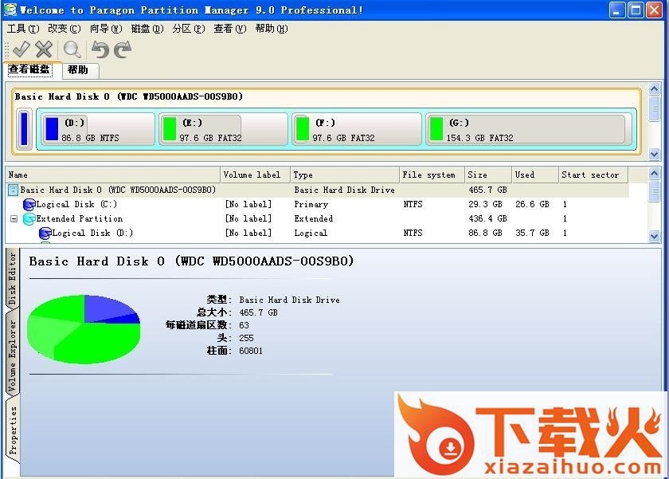This screenshot has height=479, width=669.
Task: Click the 60801 cylinders value
Action: 251,351
